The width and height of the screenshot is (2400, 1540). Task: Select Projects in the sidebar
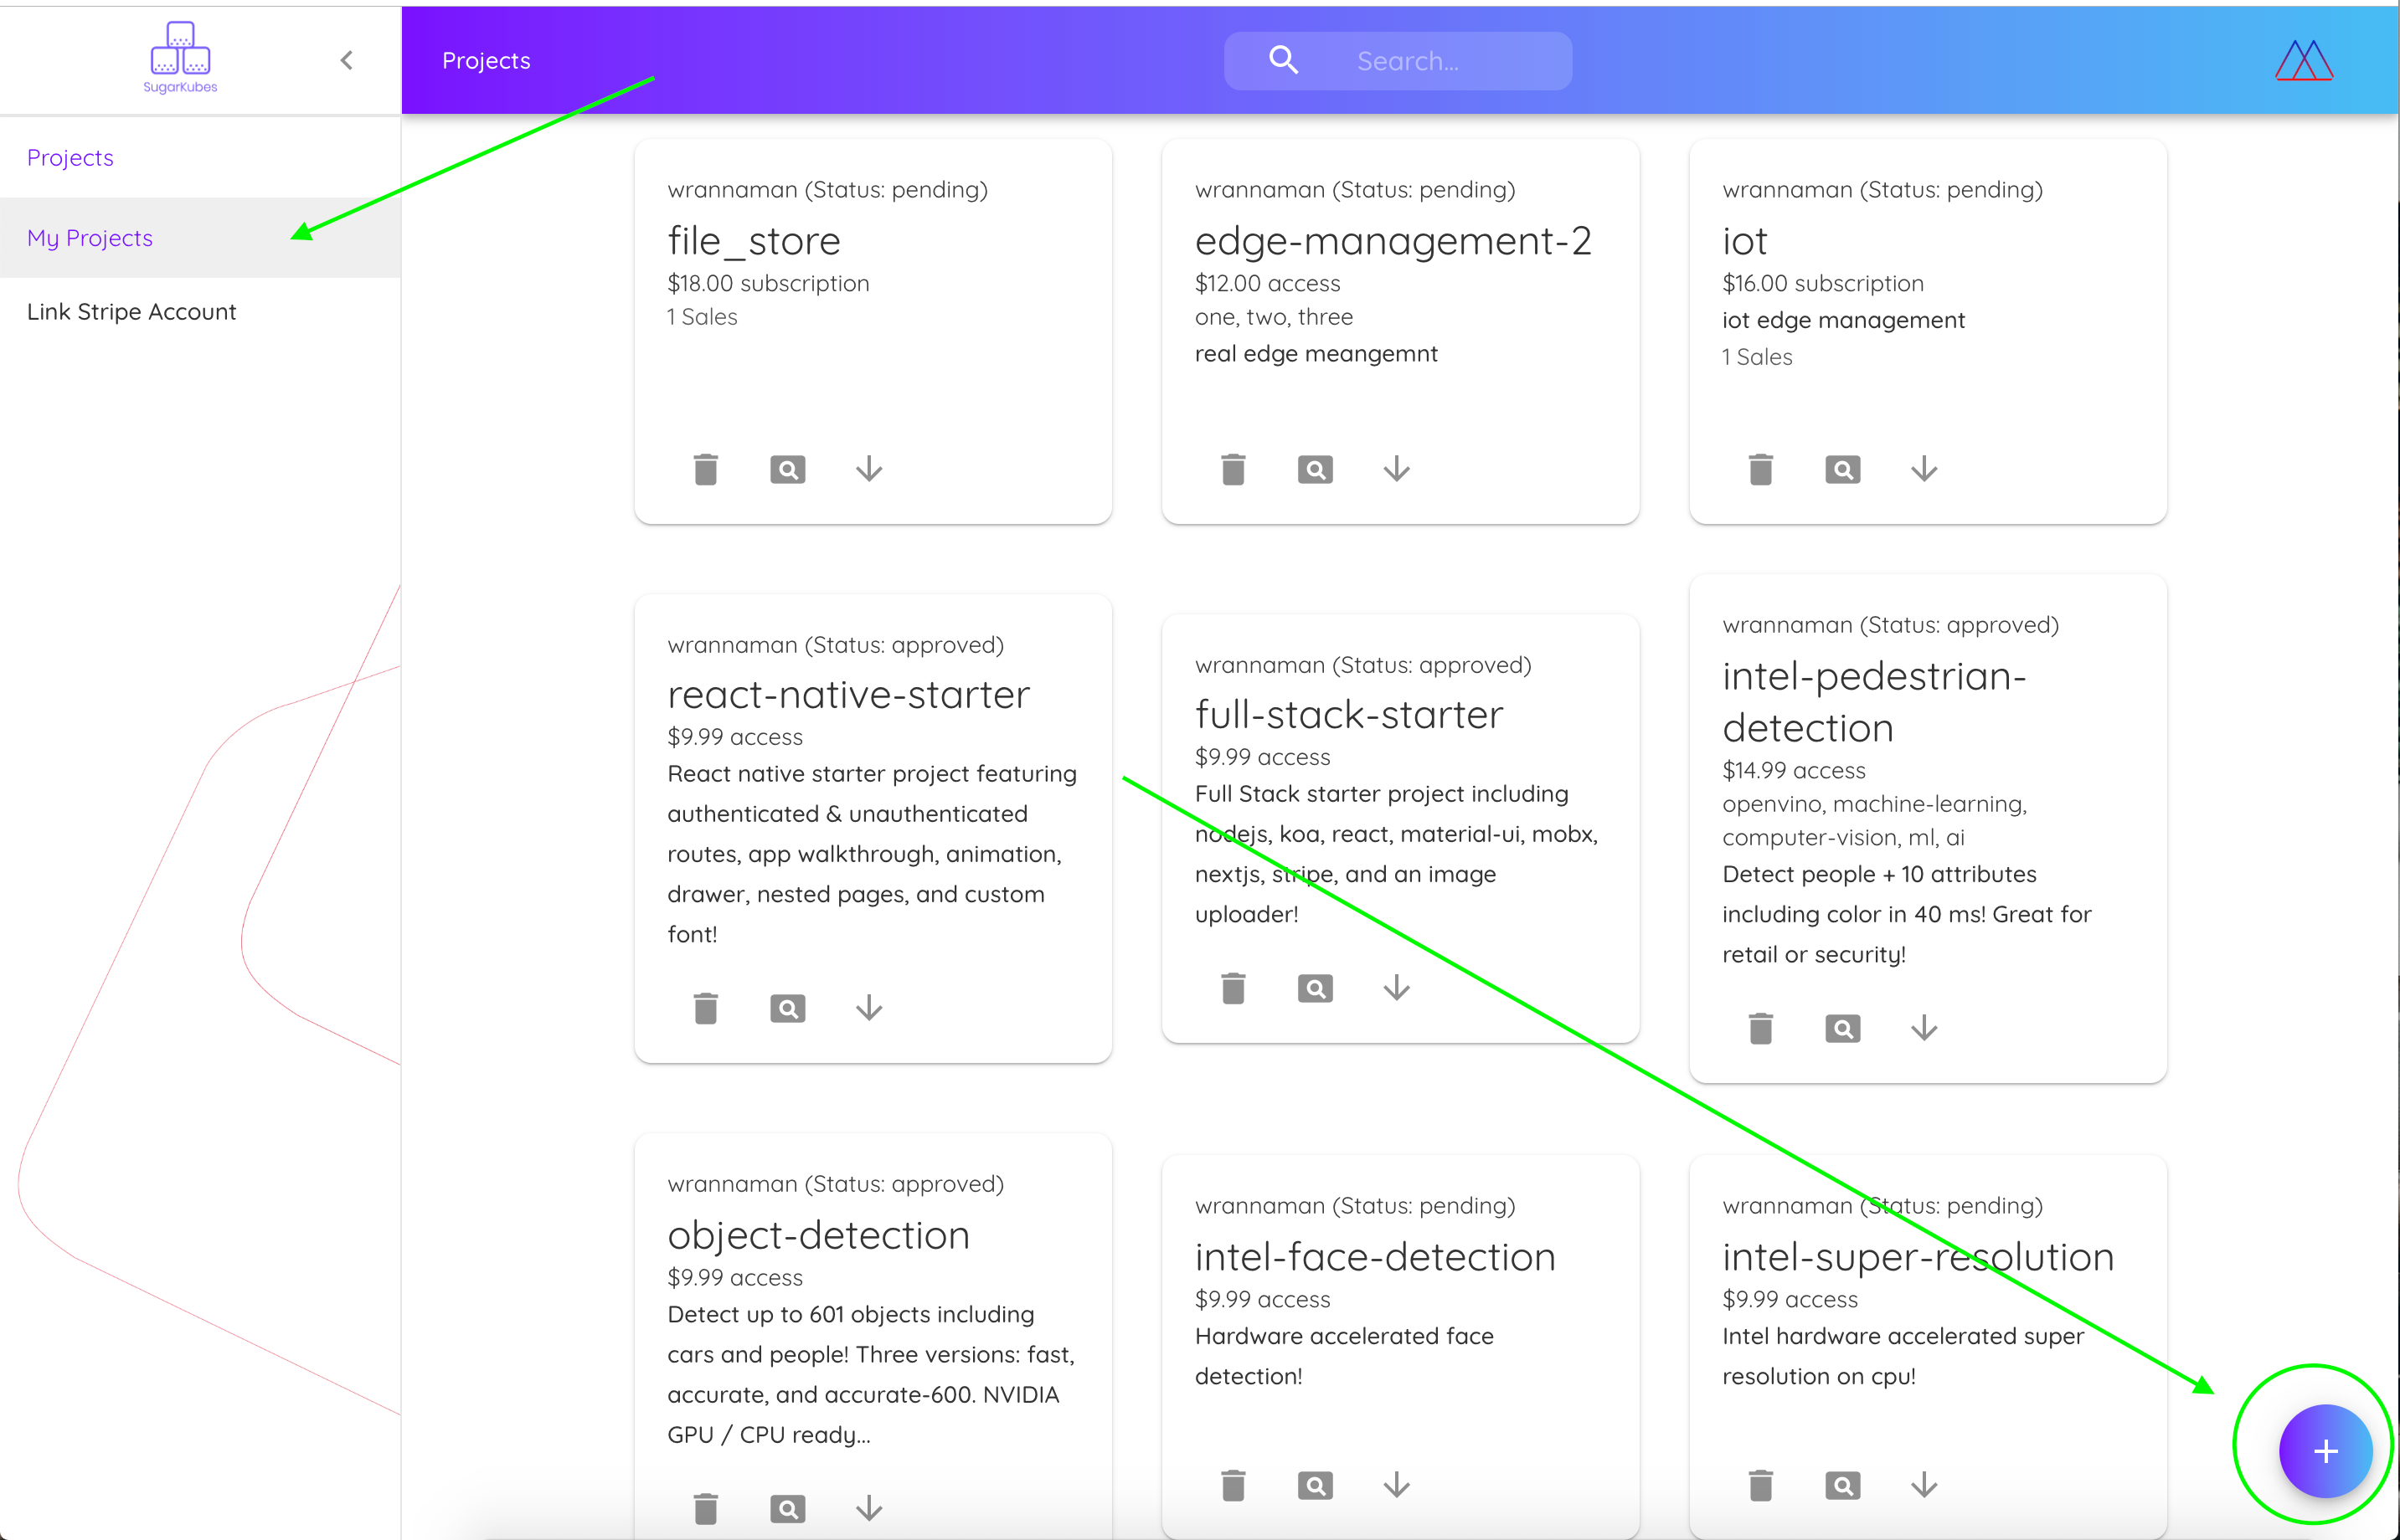pos(70,157)
